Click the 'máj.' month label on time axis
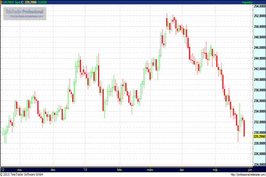Viewport: 266px width, 177px height. click(216, 169)
